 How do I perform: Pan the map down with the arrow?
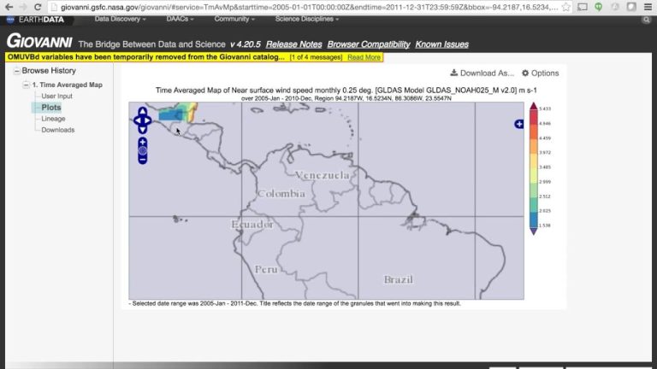(143, 130)
